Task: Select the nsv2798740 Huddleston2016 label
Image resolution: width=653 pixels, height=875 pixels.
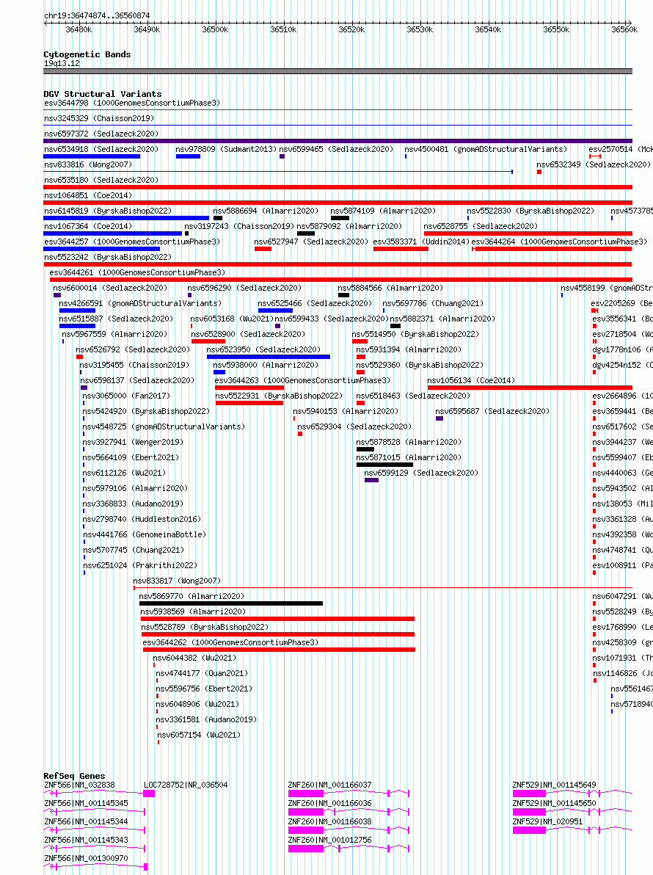Action: point(142,519)
